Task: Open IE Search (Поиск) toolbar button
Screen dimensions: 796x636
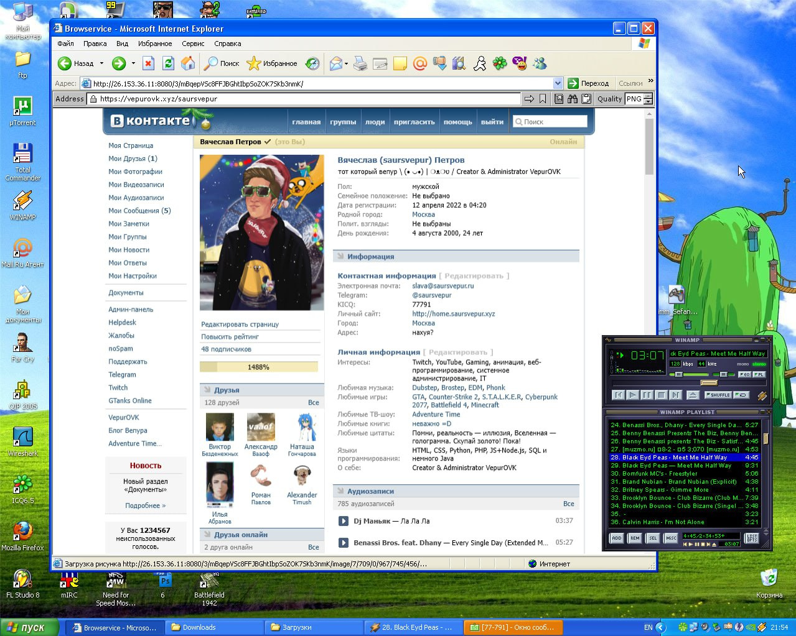Action: 222,63
